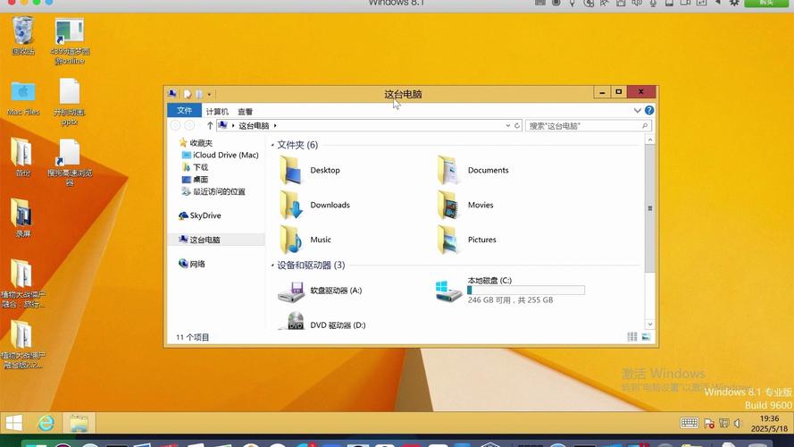
Task: Click the vertical scrollbar down arrow
Action: point(649,325)
